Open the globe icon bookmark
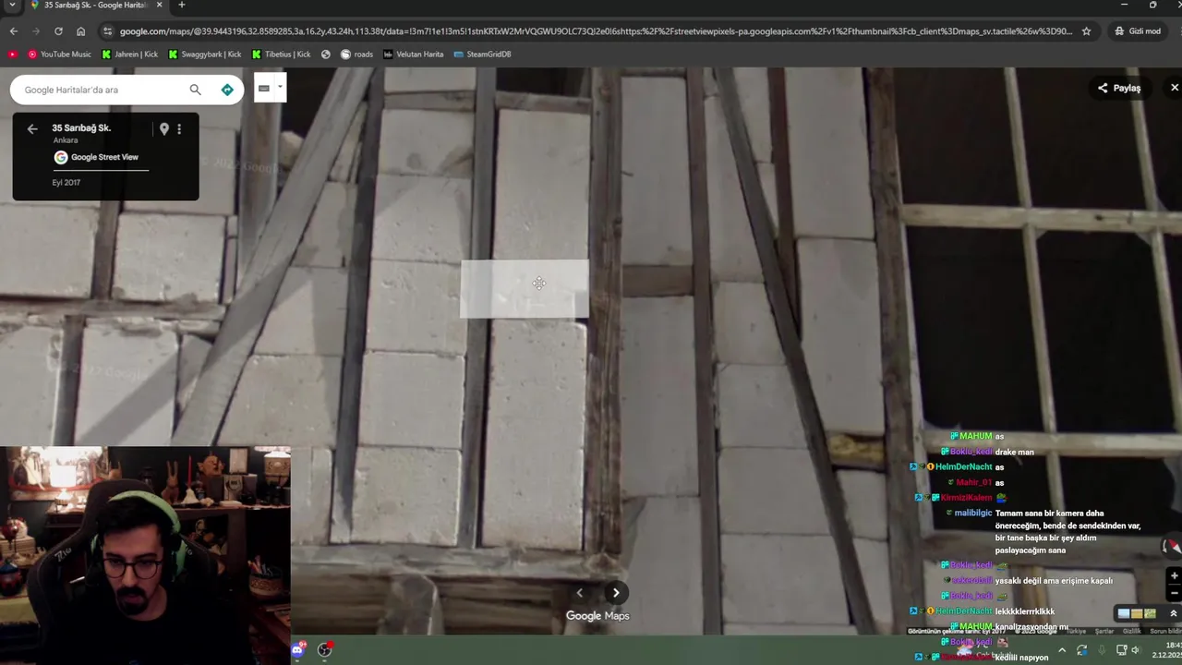Image resolution: width=1182 pixels, height=665 pixels. [x=326, y=54]
